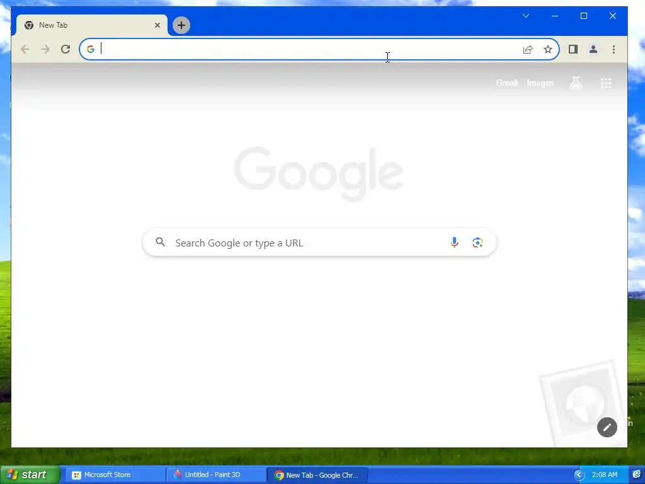This screenshot has width=645, height=484.
Task: Open the Gmail link
Action: pos(507,83)
